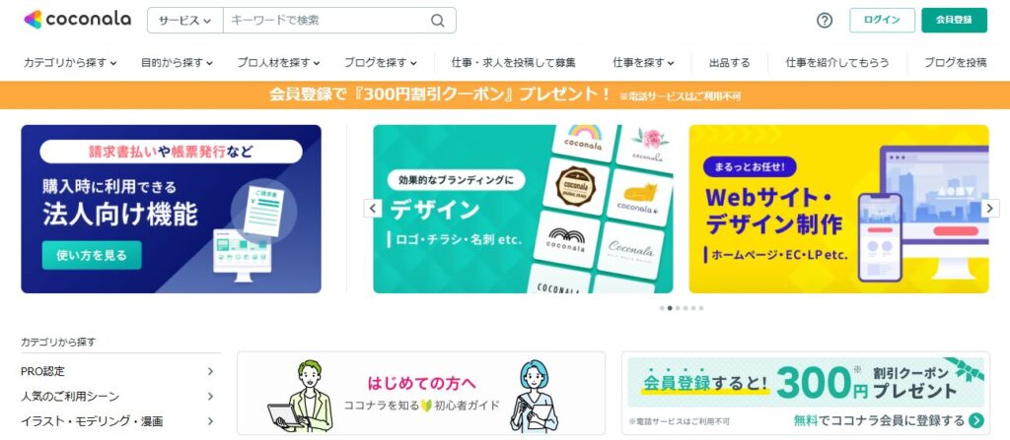Click the ログイン button
The width and height of the screenshot is (1010, 440).
(x=882, y=20)
